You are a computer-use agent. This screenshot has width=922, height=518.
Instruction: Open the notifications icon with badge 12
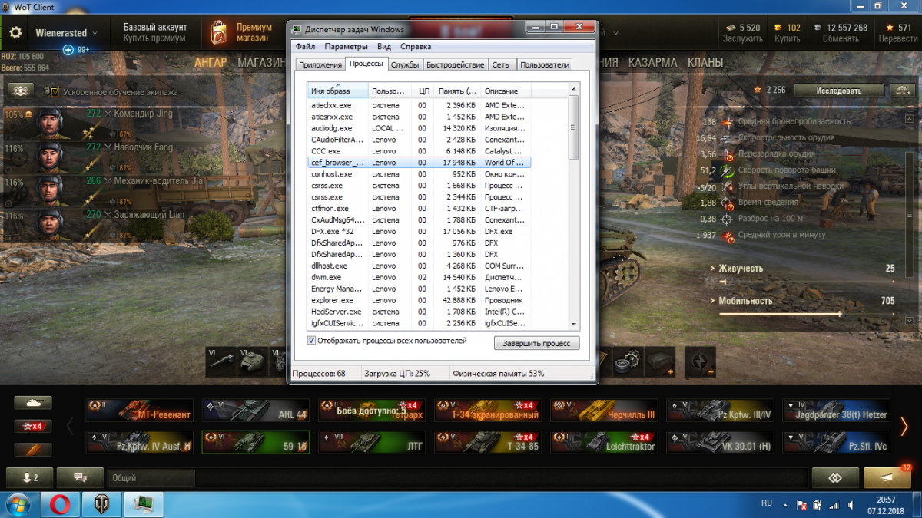click(x=887, y=477)
